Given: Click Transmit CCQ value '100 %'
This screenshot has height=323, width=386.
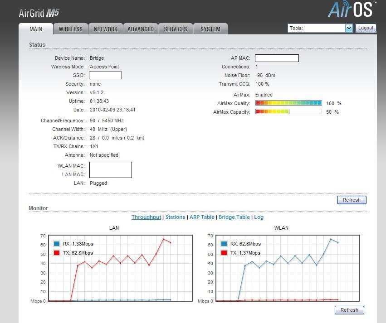Looking at the screenshot, I should tap(262, 84).
